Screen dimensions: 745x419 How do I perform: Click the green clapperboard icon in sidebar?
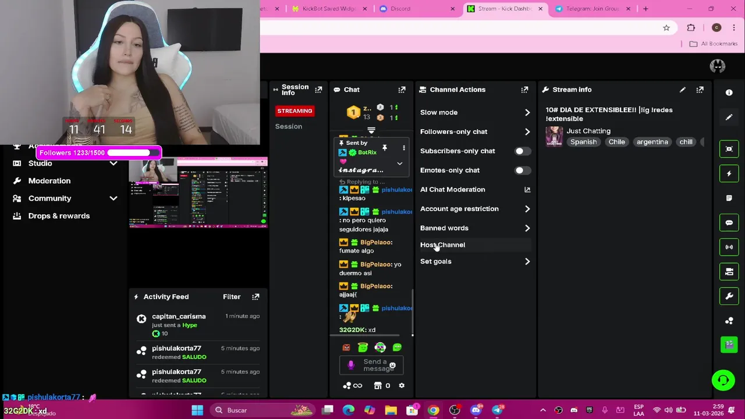[729, 345]
